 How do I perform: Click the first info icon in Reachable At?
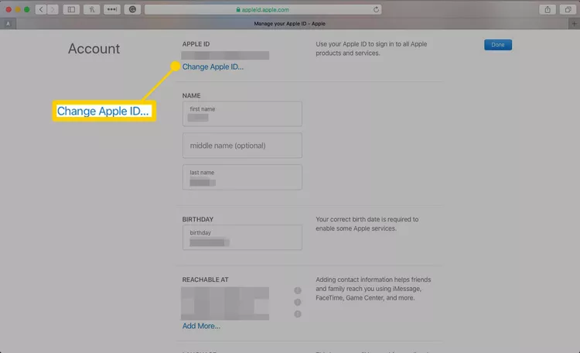tap(298, 290)
